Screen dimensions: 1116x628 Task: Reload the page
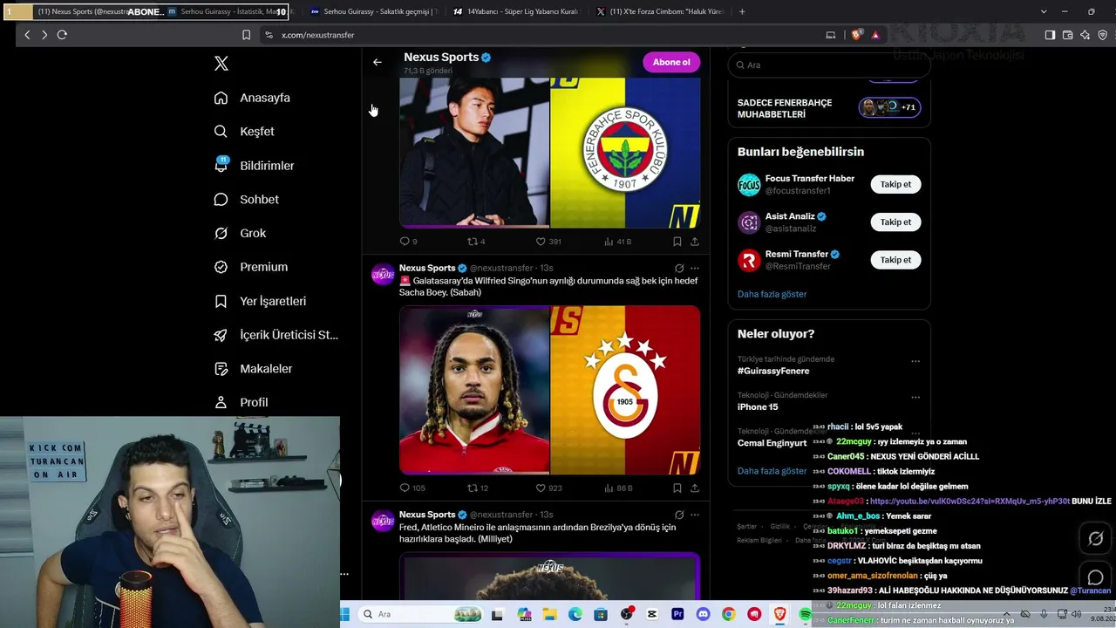coord(62,35)
